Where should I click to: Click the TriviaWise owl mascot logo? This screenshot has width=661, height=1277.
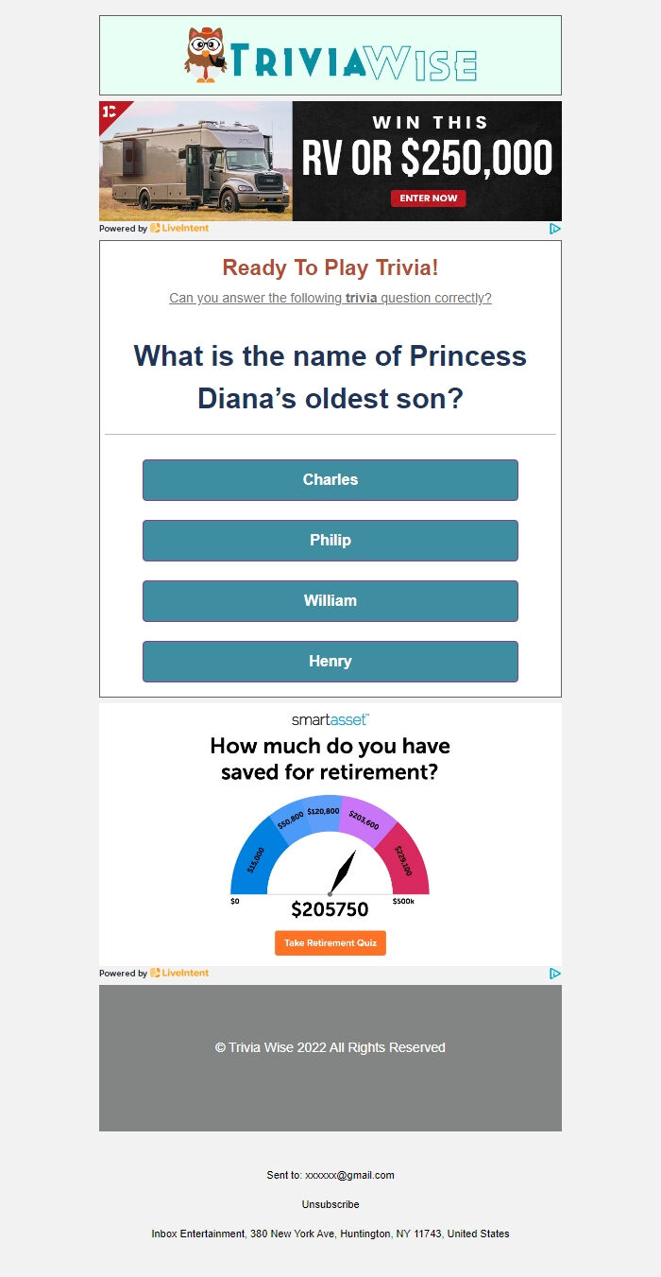(206, 54)
